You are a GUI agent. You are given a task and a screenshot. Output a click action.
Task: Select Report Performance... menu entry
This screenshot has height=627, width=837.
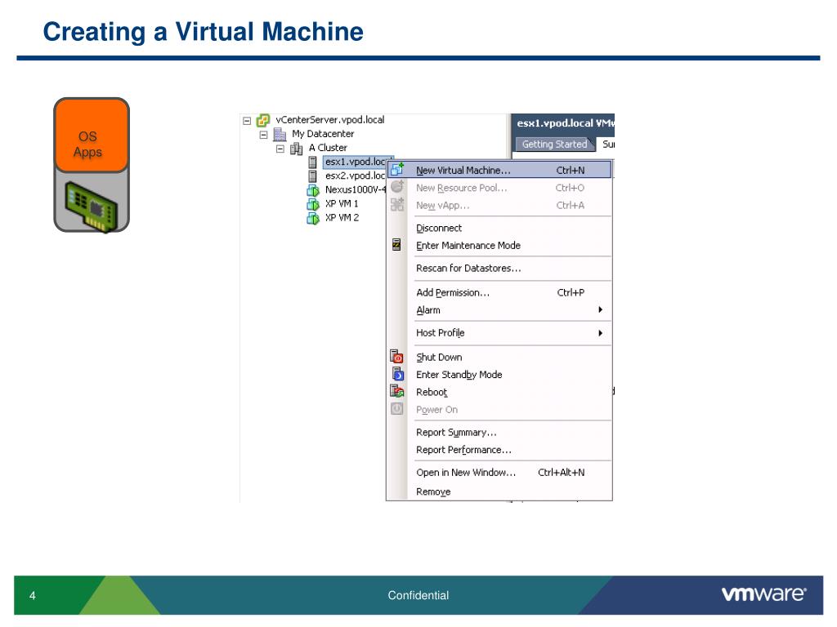pos(499,450)
